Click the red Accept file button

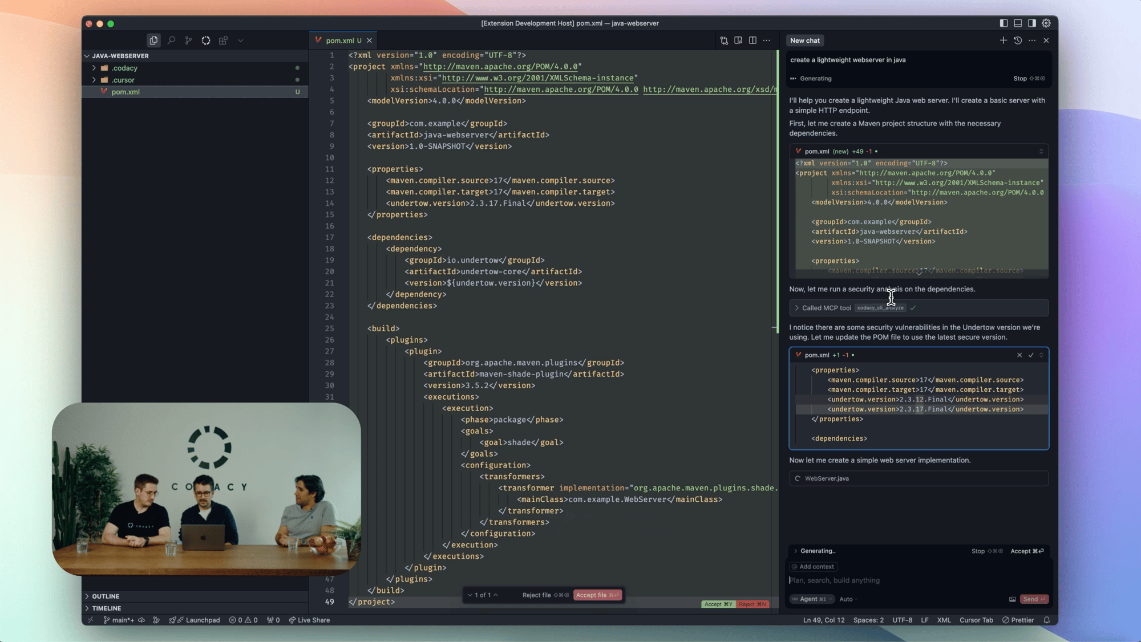597,595
